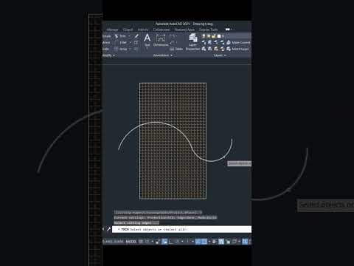Click the Match Layer icon

tap(229, 49)
